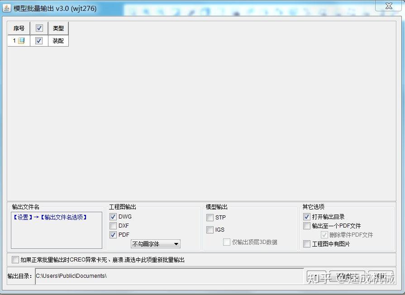
Task: Uncheck the 打开输出目录 option
Action: pos(307,217)
